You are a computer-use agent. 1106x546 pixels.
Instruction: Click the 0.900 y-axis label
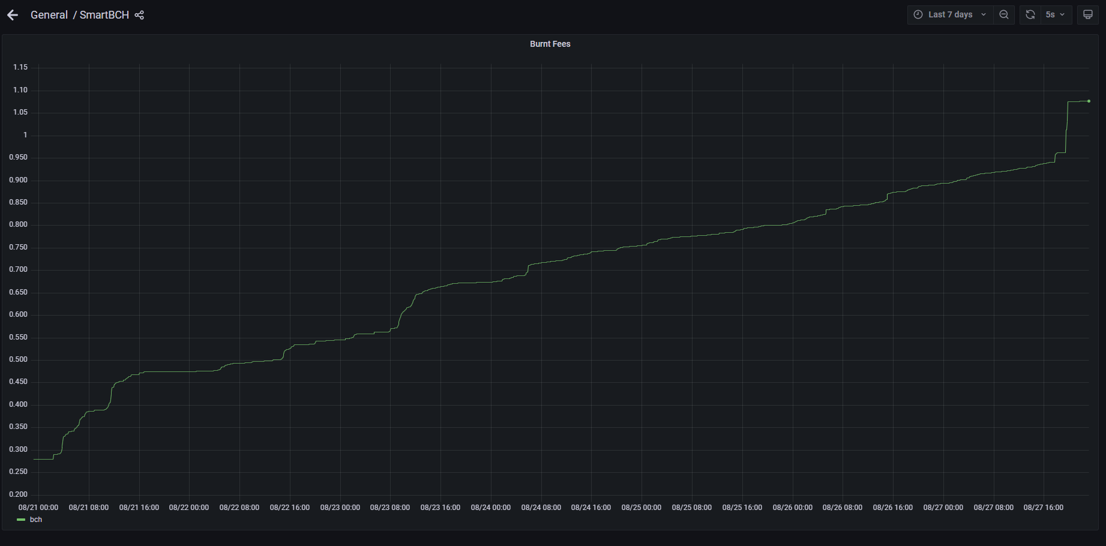(19, 180)
